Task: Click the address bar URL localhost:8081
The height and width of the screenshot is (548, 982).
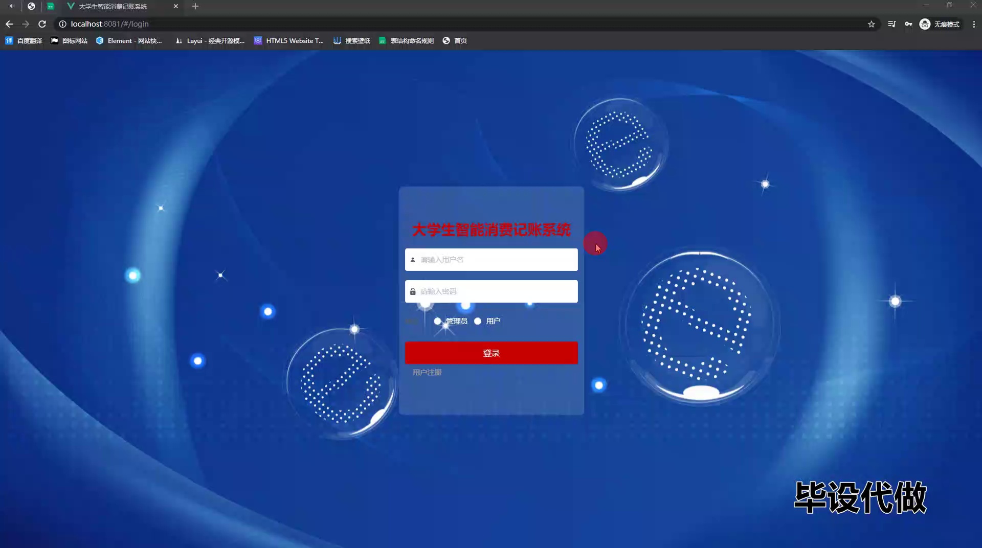Action: tap(109, 24)
